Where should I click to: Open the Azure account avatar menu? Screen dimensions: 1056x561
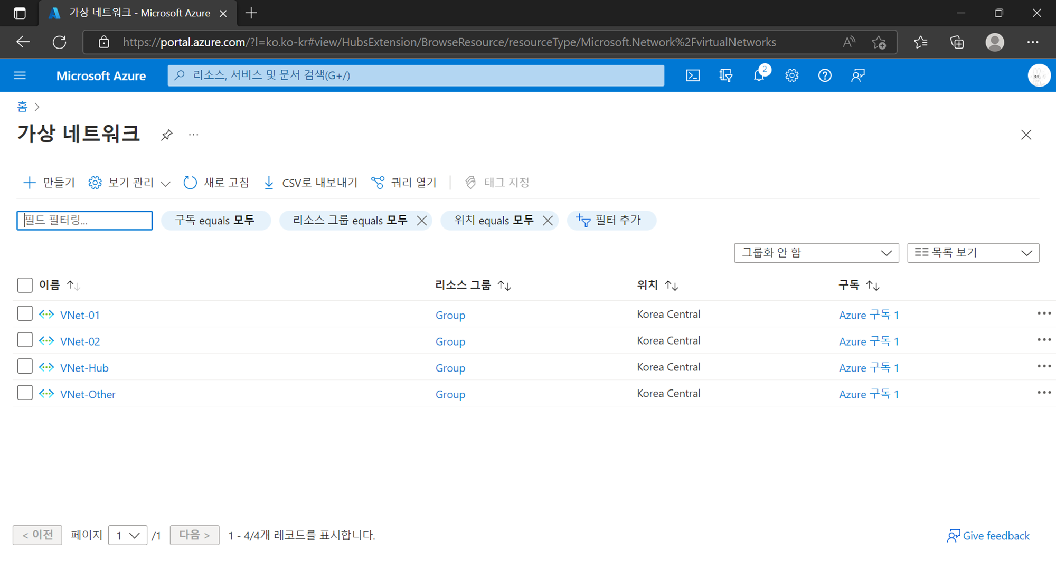1039,75
